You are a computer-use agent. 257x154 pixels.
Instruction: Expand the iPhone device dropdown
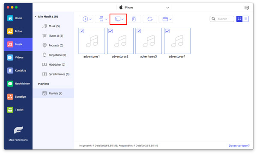point(167,8)
